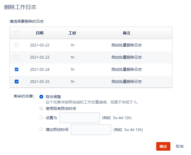Focus the 增加预估时间 text box

coord(91,130)
